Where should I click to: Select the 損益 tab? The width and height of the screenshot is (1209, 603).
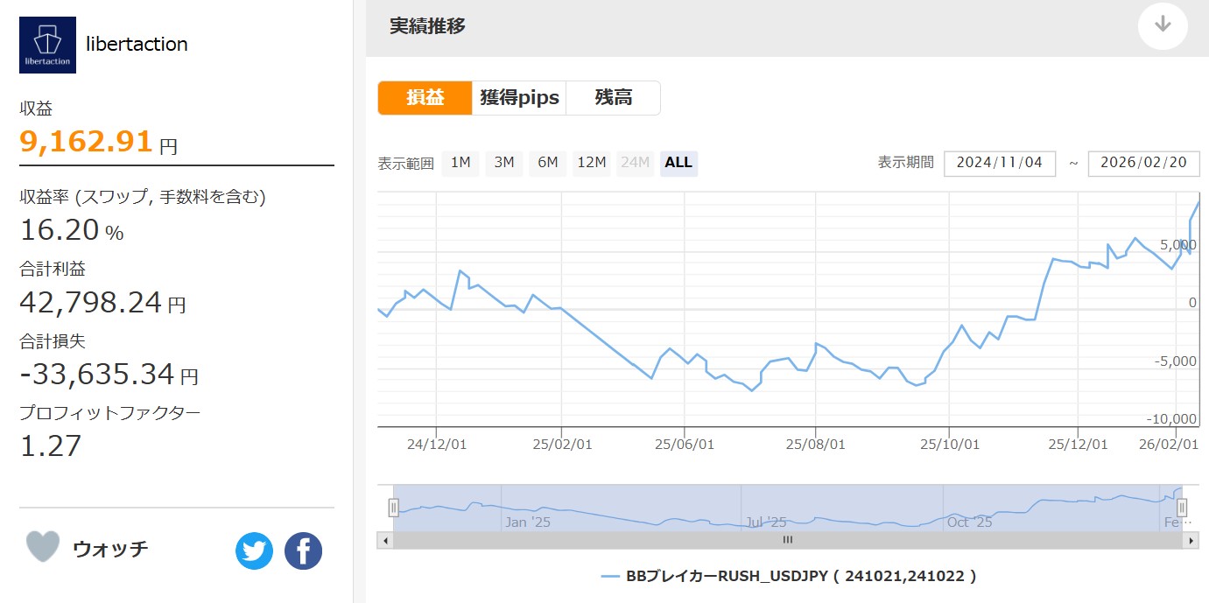(425, 98)
